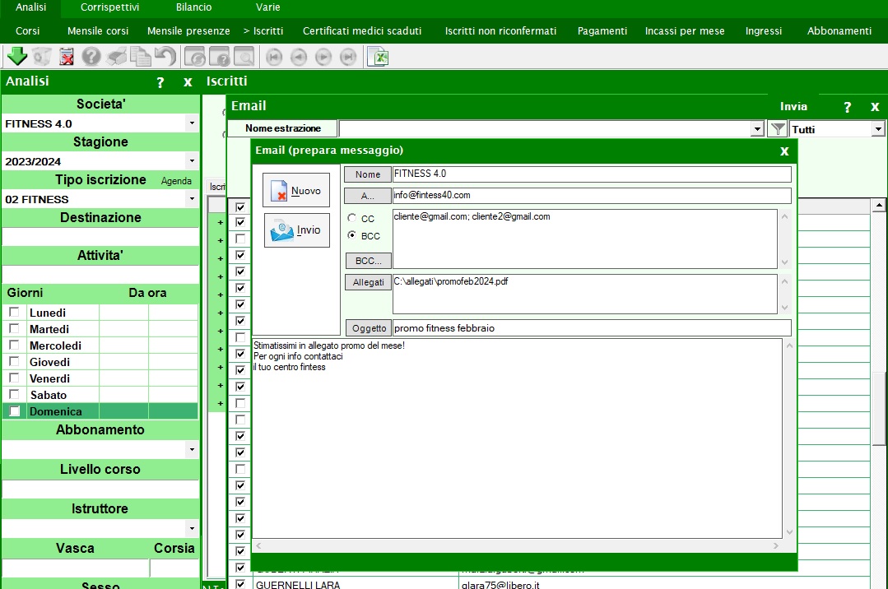Click into the email message body

[x=517, y=438]
